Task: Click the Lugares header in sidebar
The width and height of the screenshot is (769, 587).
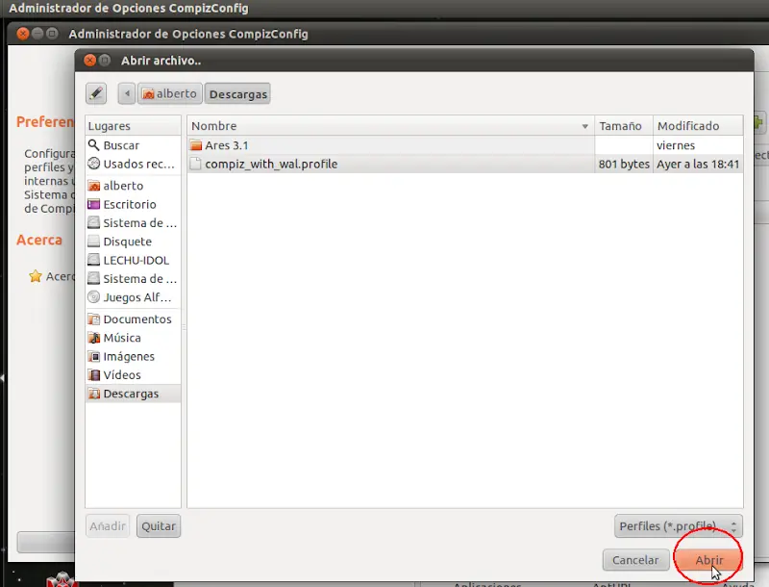Action: (x=133, y=126)
